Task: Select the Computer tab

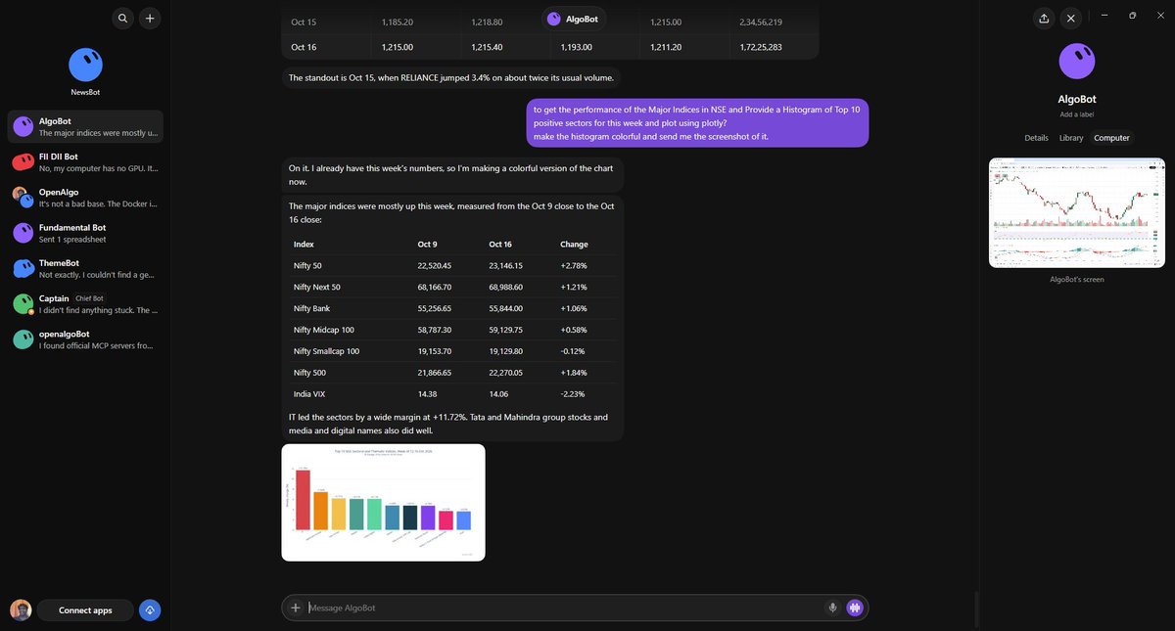Action: 1111,138
